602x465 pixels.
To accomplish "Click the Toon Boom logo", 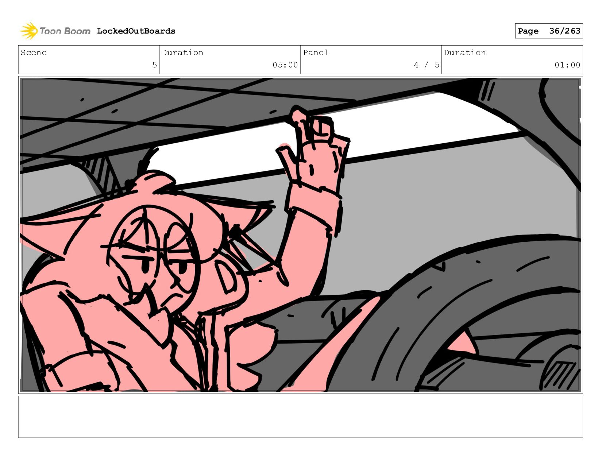I will tap(55, 31).
